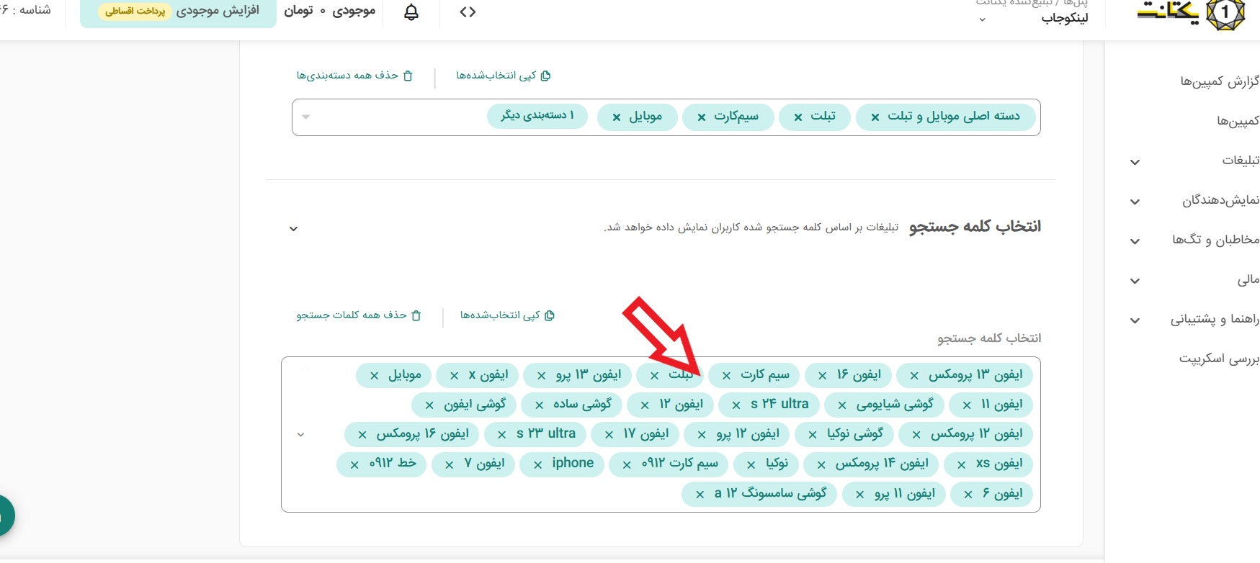This screenshot has width=1260, height=563.
Task: Expand 'تبلیغات' sidebar menu
Action: pos(1135,162)
